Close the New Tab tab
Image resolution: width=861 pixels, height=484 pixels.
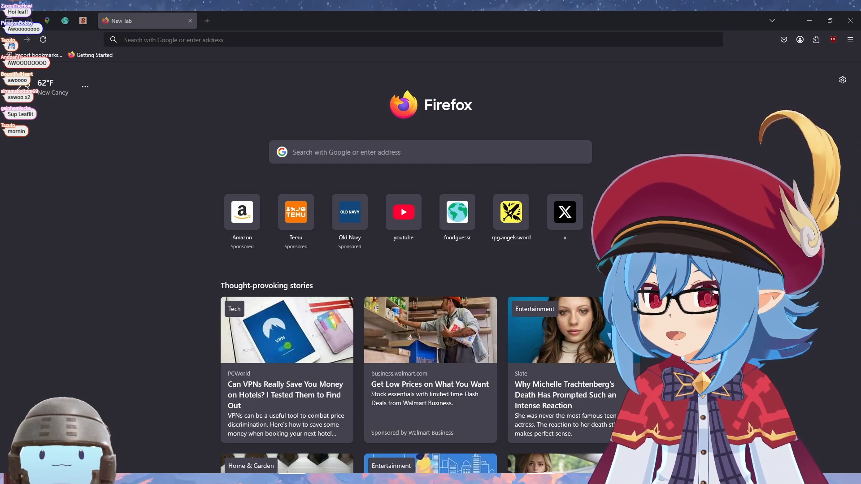click(190, 21)
